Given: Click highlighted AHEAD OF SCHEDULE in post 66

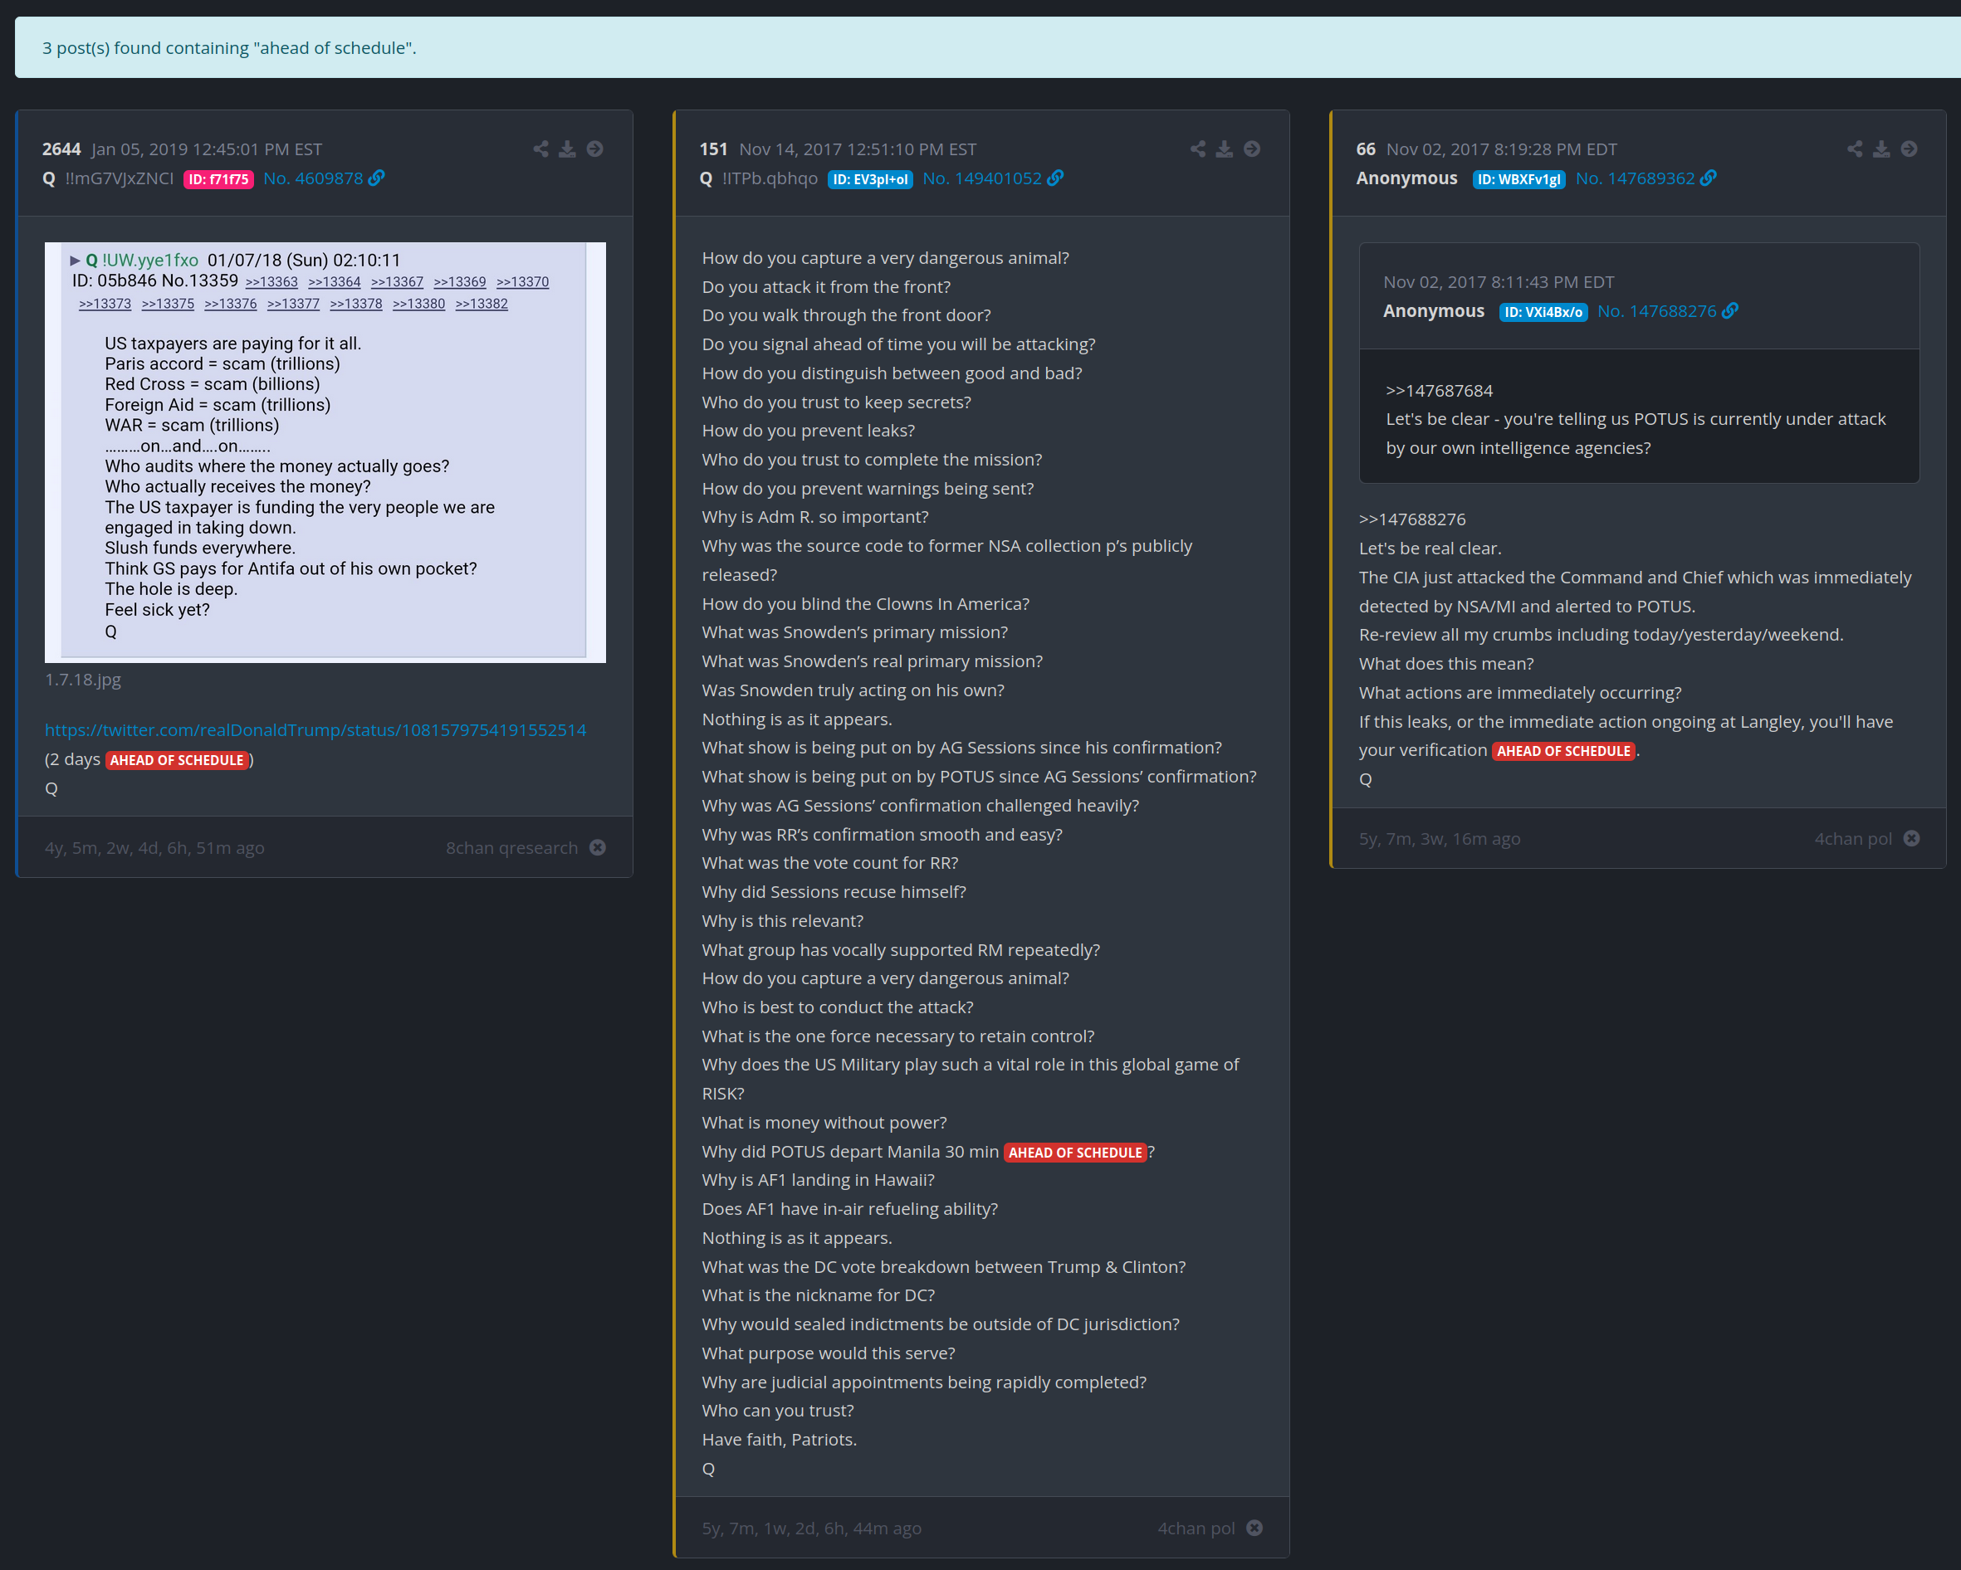Looking at the screenshot, I should pyautogui.click(x=1563, y=751).
